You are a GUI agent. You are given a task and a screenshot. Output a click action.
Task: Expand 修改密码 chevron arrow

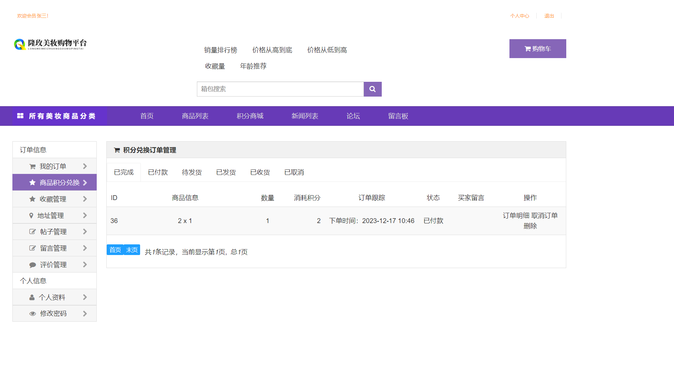[x=85, y=313]
